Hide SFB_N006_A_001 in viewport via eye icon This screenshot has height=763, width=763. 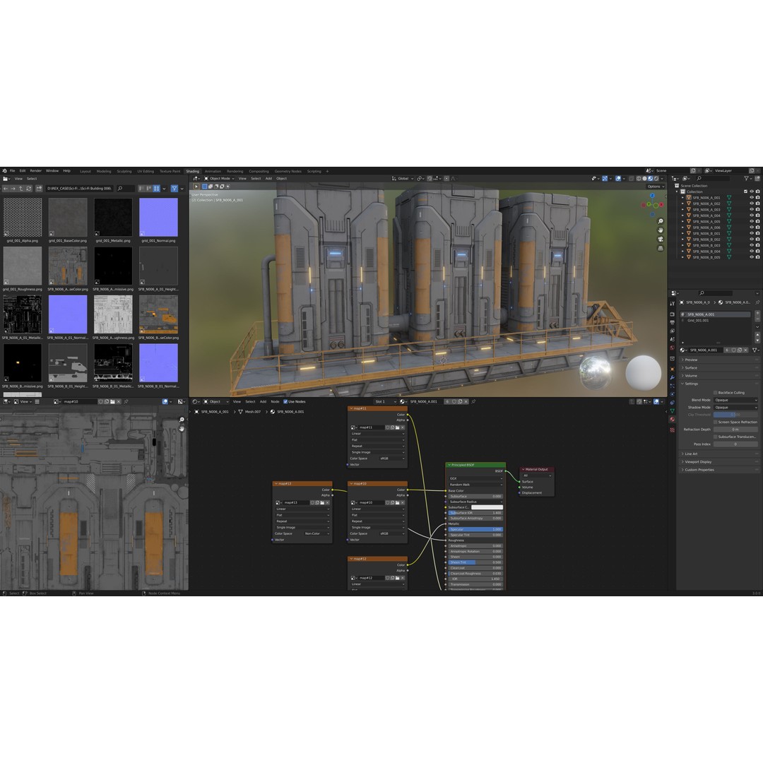point(752,198)
